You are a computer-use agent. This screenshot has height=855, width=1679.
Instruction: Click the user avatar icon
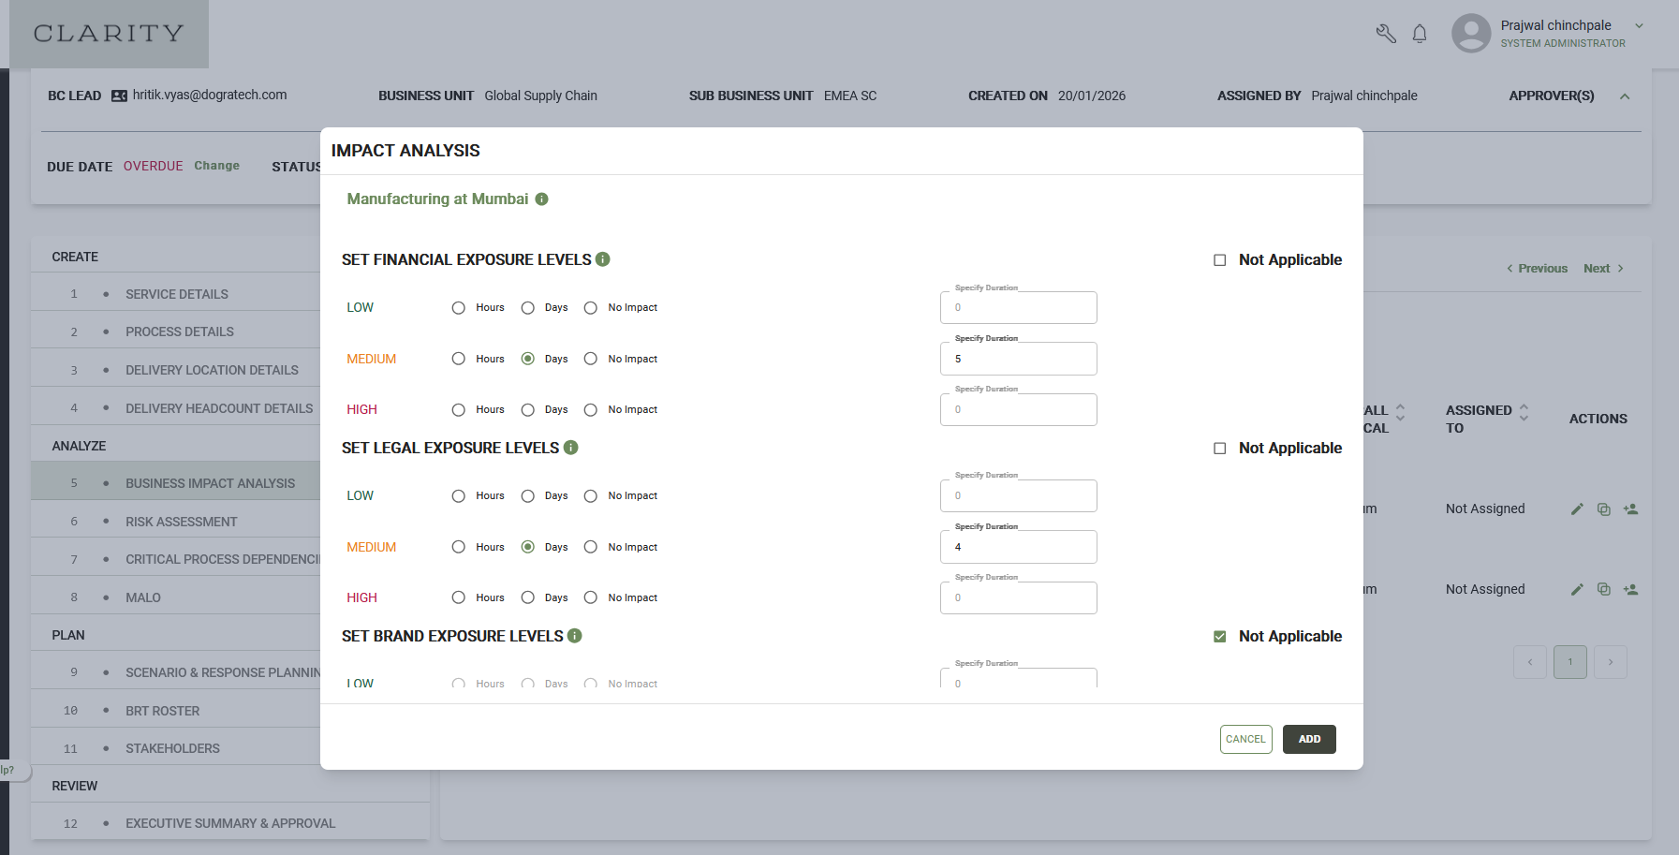click(x=1471, y=34)
